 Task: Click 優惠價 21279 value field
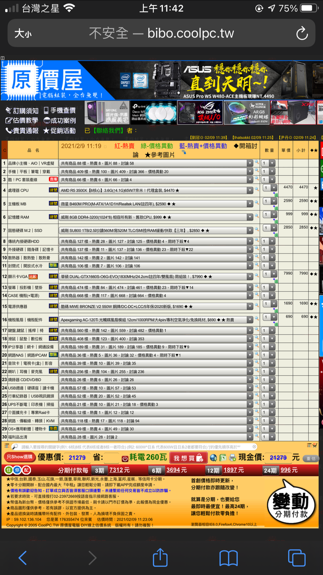[76, 458]
